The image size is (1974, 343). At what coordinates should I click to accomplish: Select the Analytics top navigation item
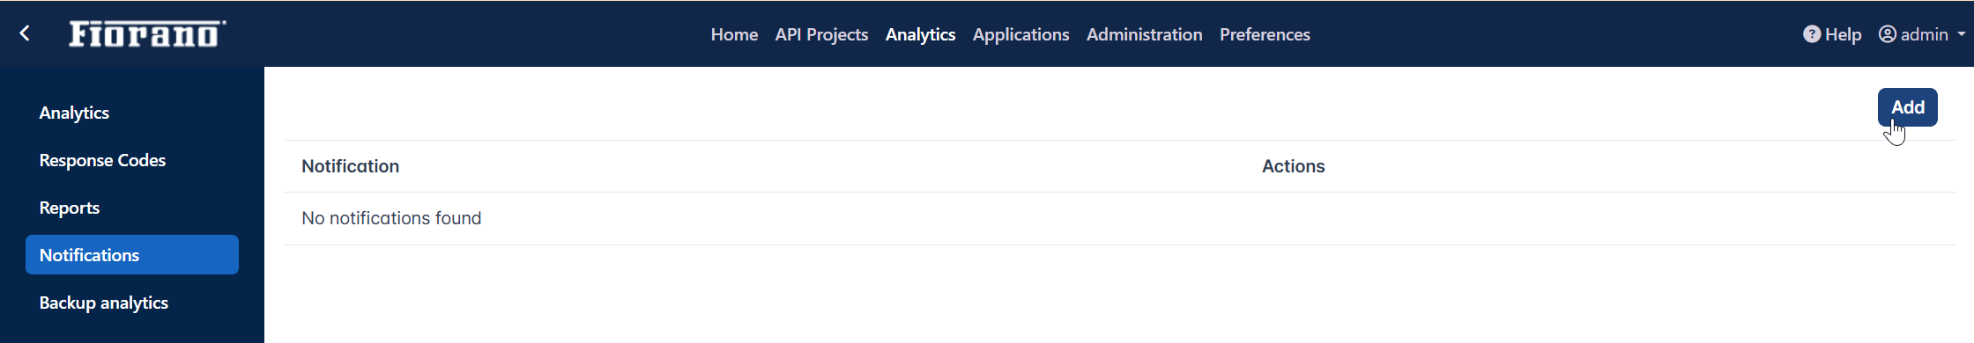[x=920, y=34]
